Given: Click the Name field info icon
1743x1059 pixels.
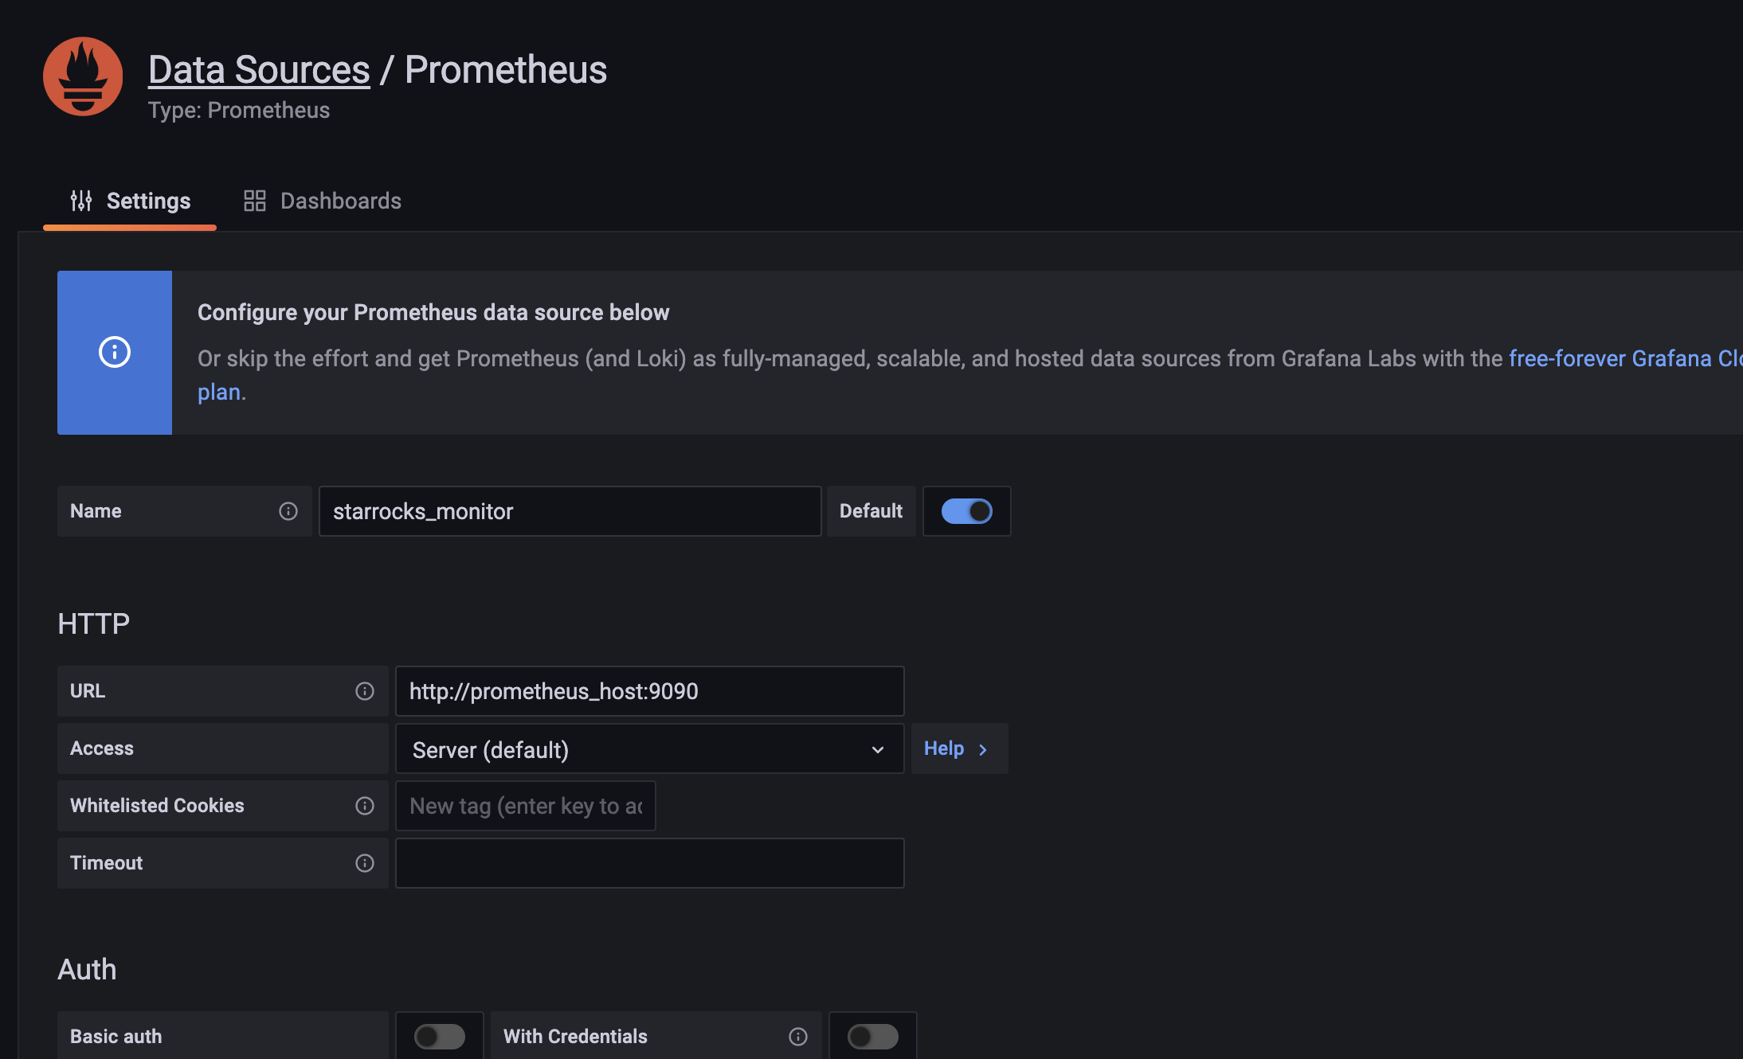Looking at the screenshot, I should (x=288, y=511).
